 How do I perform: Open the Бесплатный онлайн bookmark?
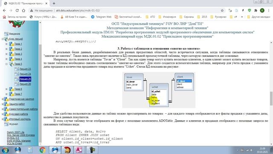click(x=128, y=17)
